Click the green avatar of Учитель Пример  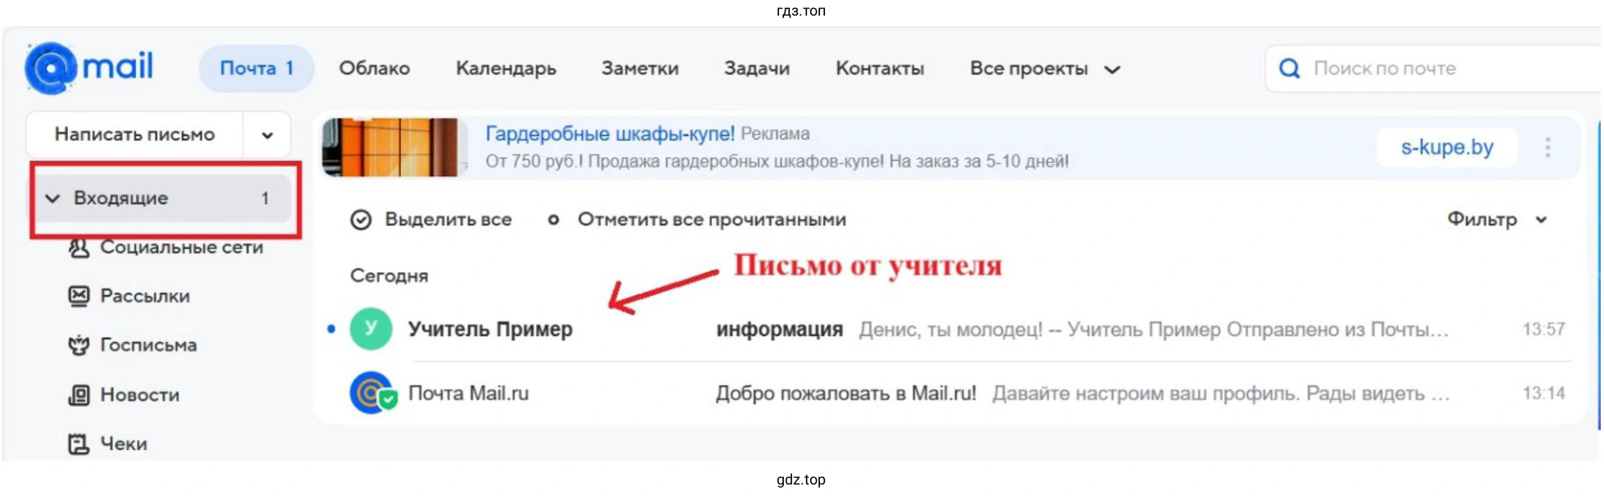[x=371, y=329]
